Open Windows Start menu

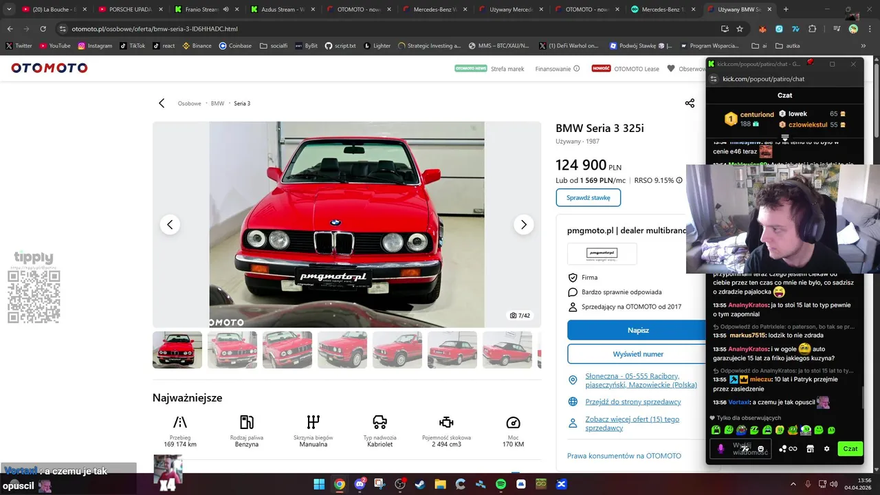(x=319, y=484)
